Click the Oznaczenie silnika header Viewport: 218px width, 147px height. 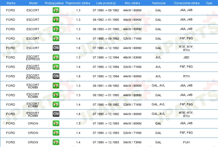[187, 3]
